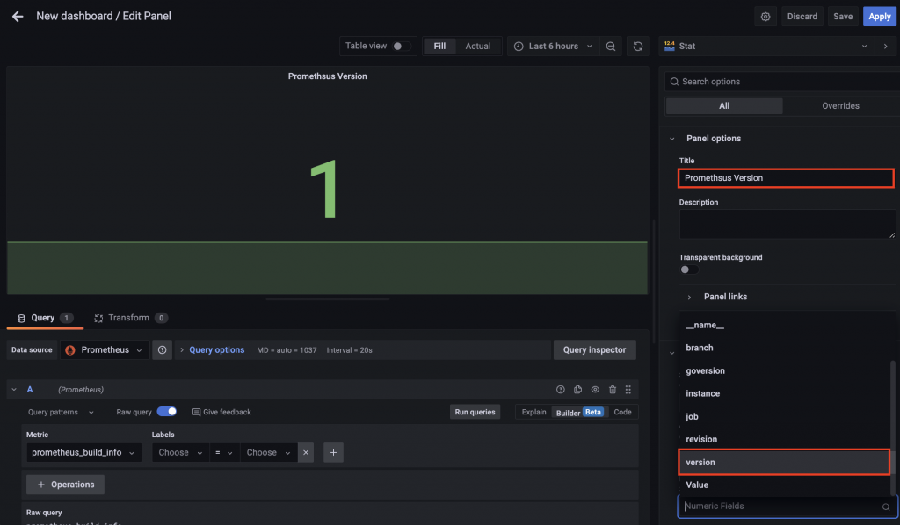Click Run queries button

pyautogui.click(x=475, y=412)
